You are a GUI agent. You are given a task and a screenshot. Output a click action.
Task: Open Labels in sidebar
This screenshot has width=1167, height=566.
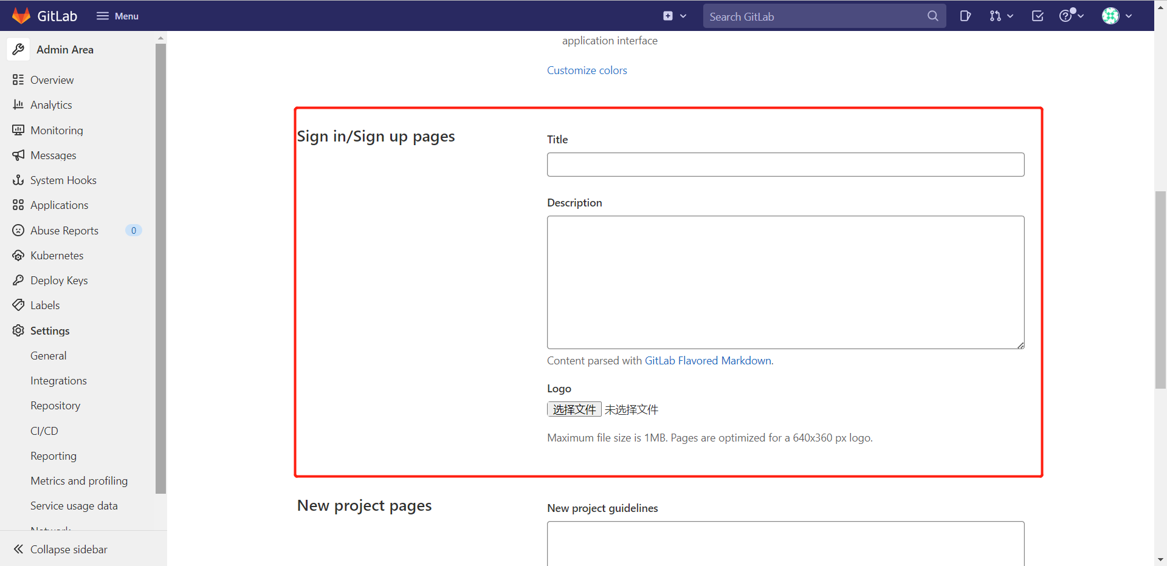point(45,305)
